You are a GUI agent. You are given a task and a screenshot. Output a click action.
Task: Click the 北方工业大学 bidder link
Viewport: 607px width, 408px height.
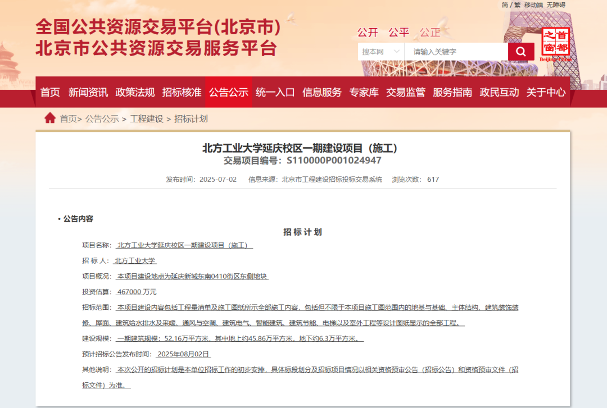(x=135, y=261)
